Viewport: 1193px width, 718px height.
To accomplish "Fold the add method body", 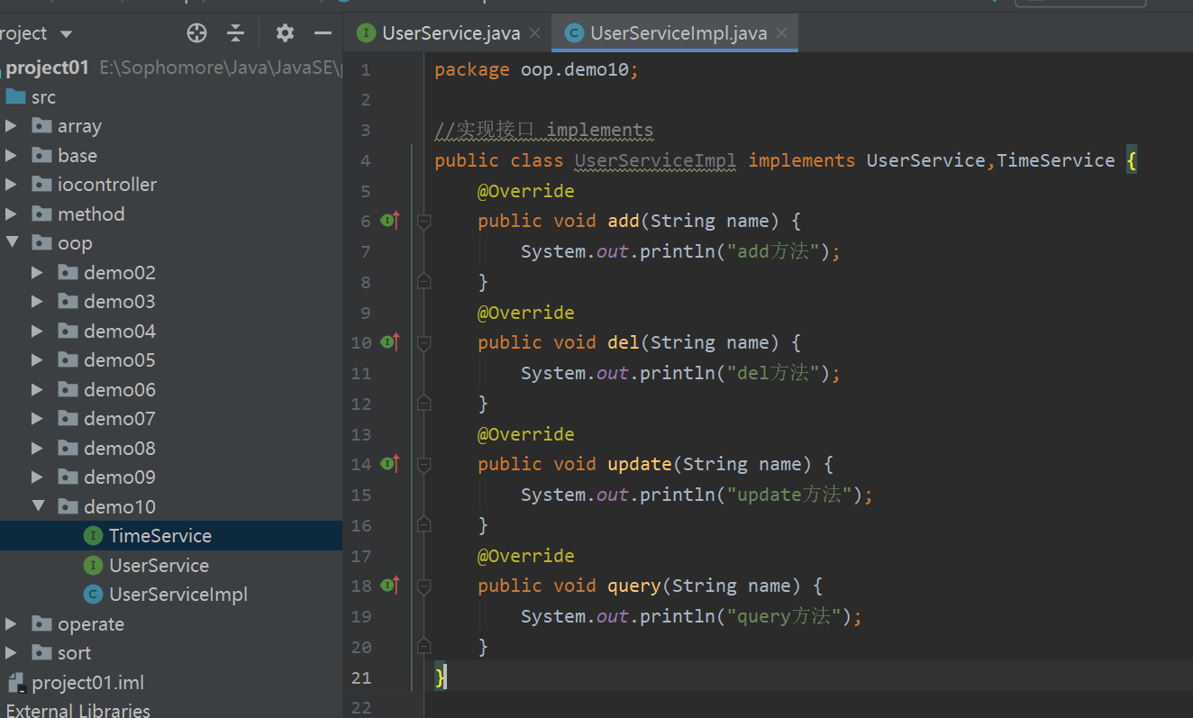I will [x=423, y=221].
